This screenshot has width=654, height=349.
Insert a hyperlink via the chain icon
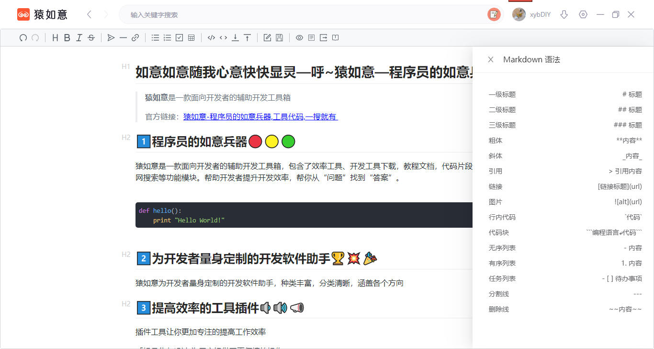pyautogui.click(x=135, y=38)
